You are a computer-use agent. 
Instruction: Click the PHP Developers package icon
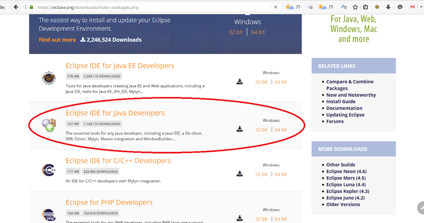click(x=49, y=215)
